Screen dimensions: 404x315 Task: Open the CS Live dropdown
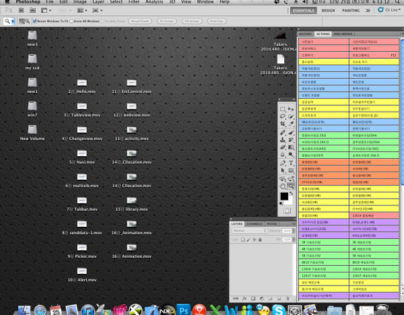pyautogui.click(x=389, y=10)
